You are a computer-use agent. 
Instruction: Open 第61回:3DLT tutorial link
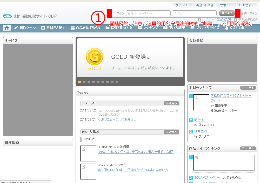coord(133,170)
